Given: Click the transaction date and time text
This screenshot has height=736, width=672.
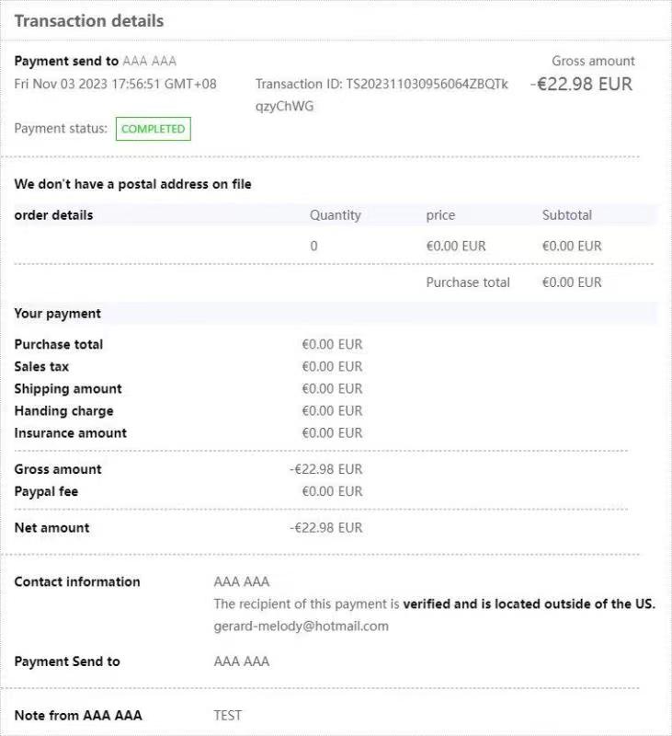Looking at the screenshot, I should [x=116, y=84].
